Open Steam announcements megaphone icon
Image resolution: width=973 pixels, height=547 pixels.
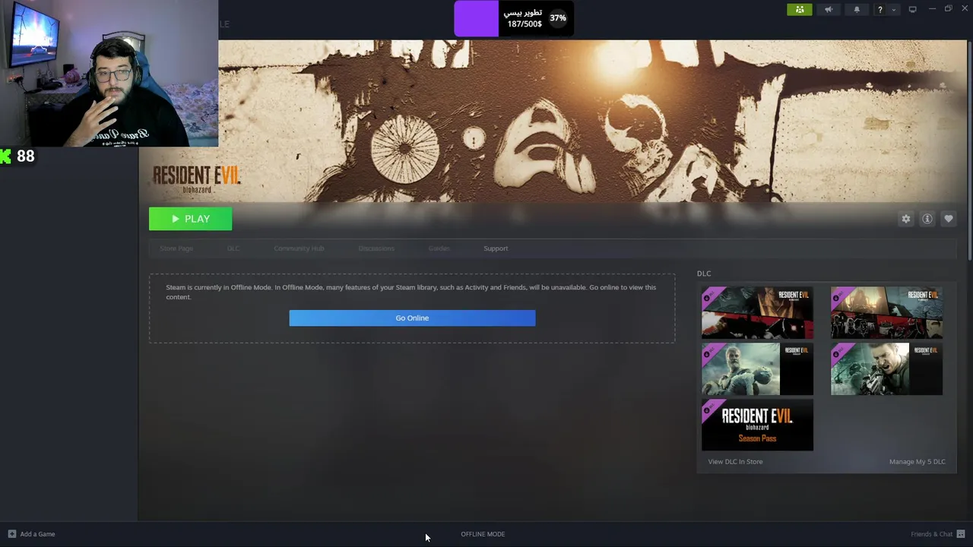pyautogui.click(x=829, y=9)
